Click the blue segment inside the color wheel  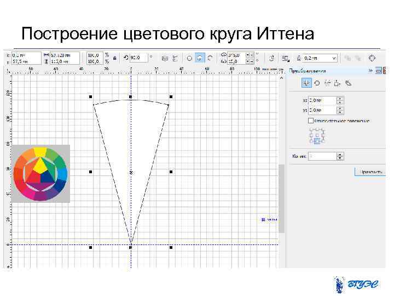[x=48, y=177]
